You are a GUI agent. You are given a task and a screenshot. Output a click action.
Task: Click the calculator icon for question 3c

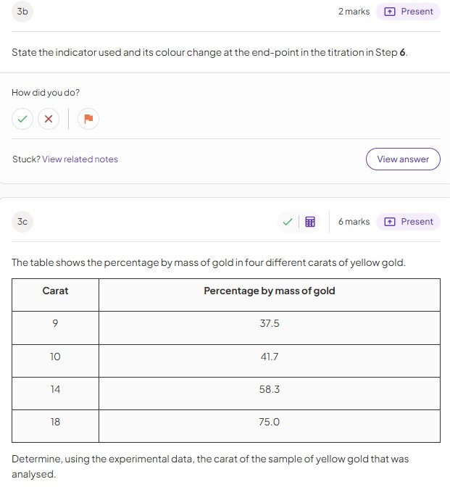point(310,222)
